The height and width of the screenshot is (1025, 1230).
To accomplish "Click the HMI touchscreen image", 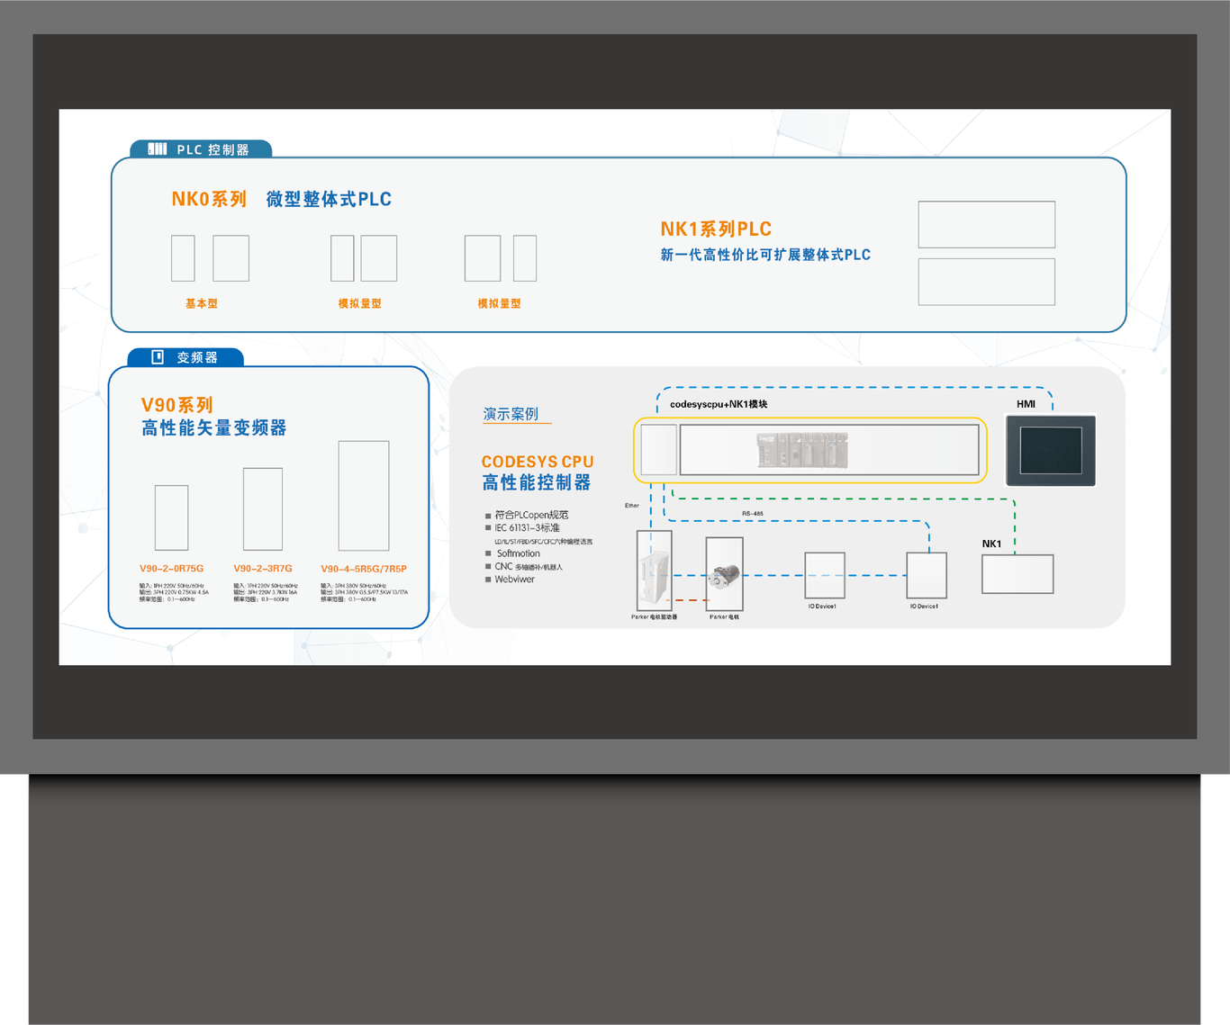I will pyautogui.click(x=1051, y=450).
